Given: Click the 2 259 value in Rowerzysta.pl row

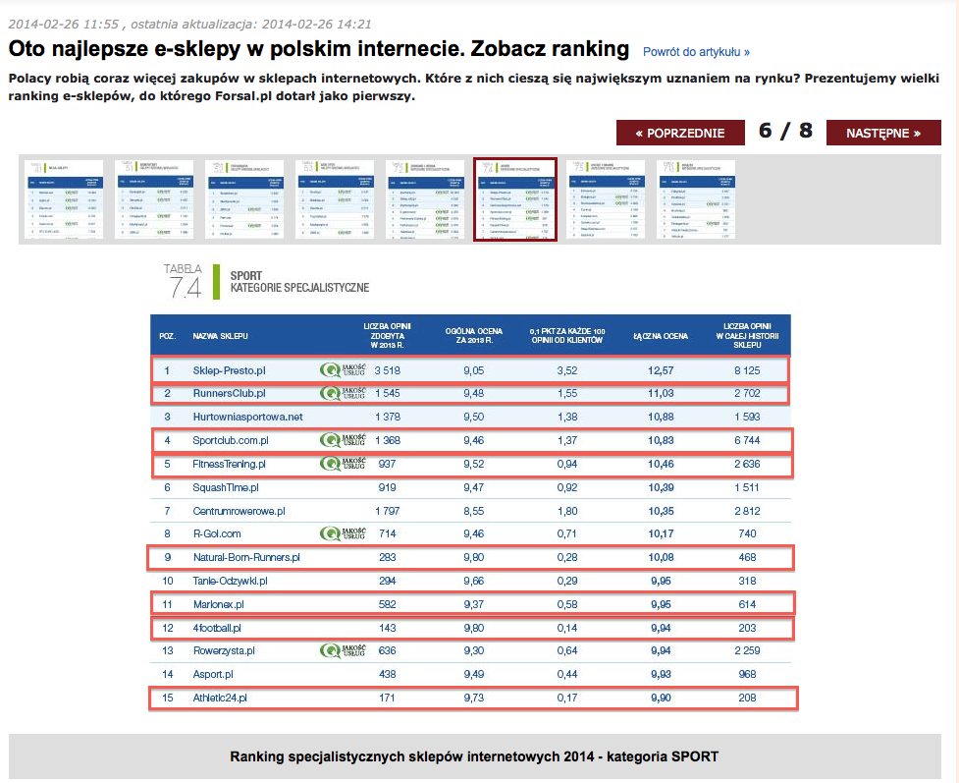Looking at the screenshot, I should pyautogui.click(x=747, y=650).
